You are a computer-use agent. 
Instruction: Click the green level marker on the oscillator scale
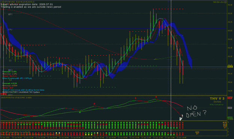coord(230,118)
